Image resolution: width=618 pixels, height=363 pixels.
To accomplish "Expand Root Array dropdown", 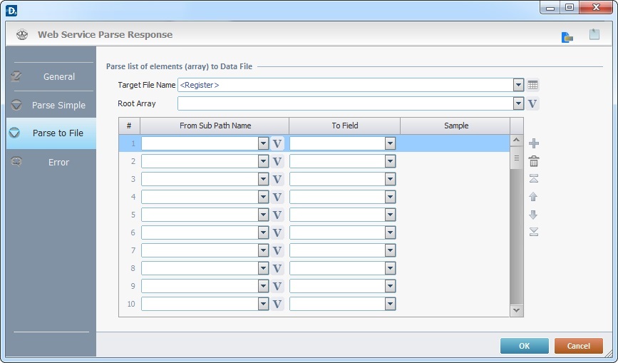I will [518, 103].
